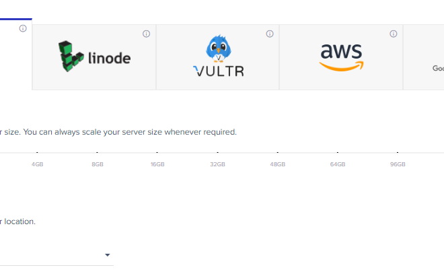This screenshot has height=276, width=444.
Task: Select the Linode provider logo
Action: point(94,57)
